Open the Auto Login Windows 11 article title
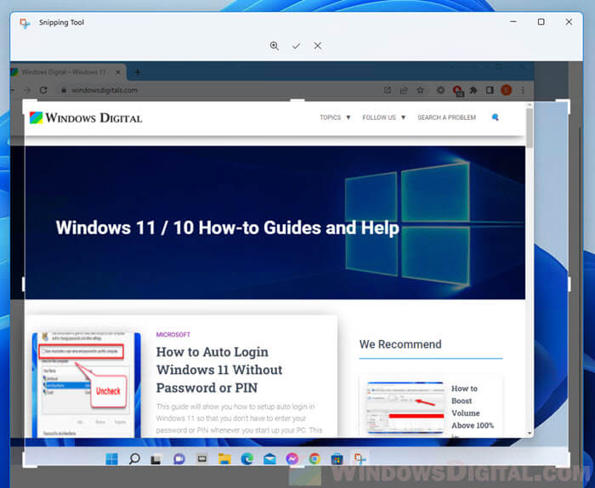 (x=219, y=370)
